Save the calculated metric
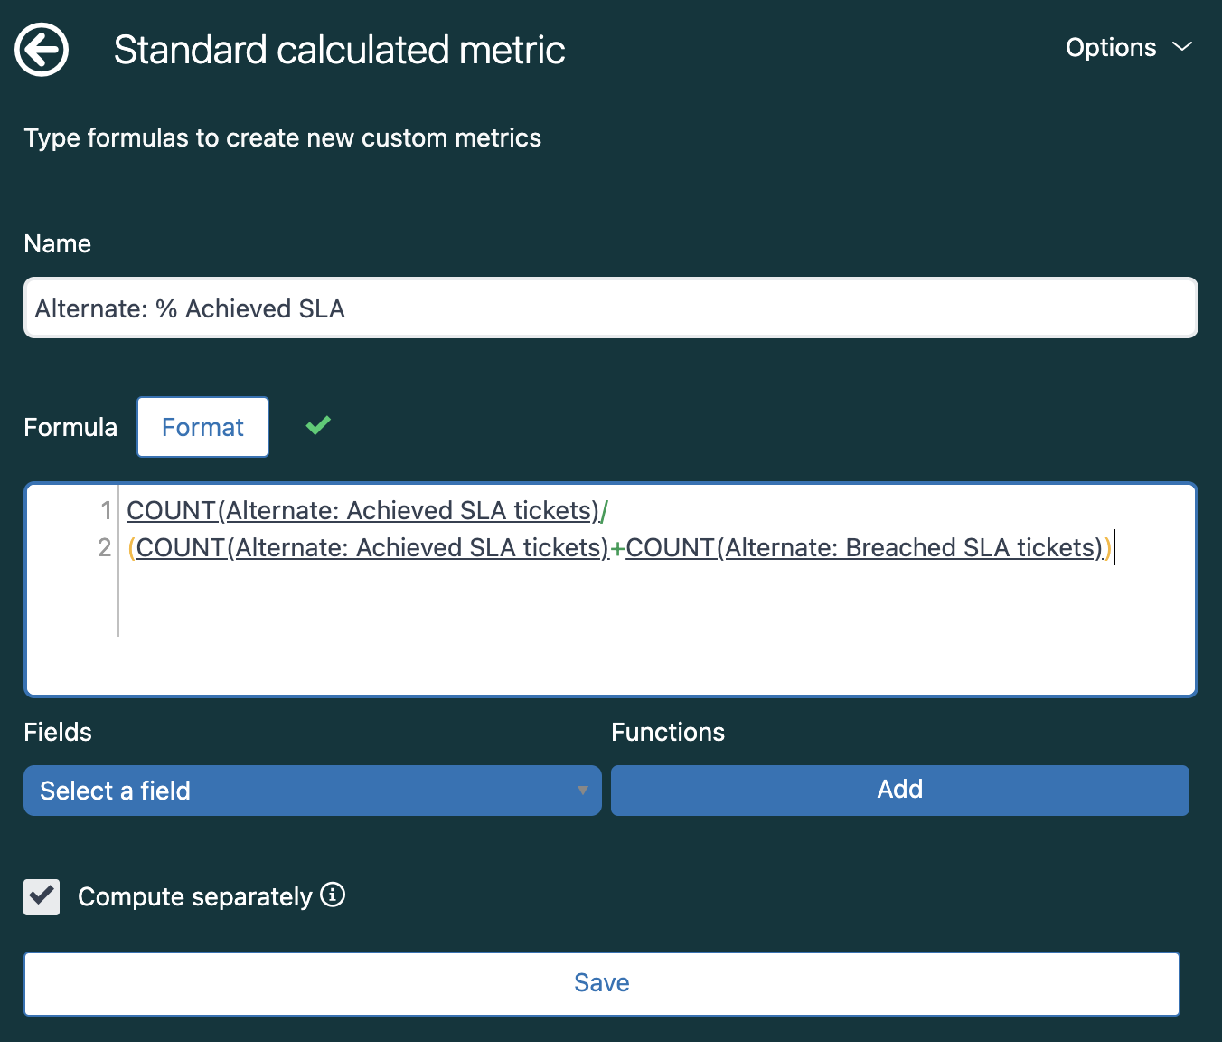 point(602,983)
